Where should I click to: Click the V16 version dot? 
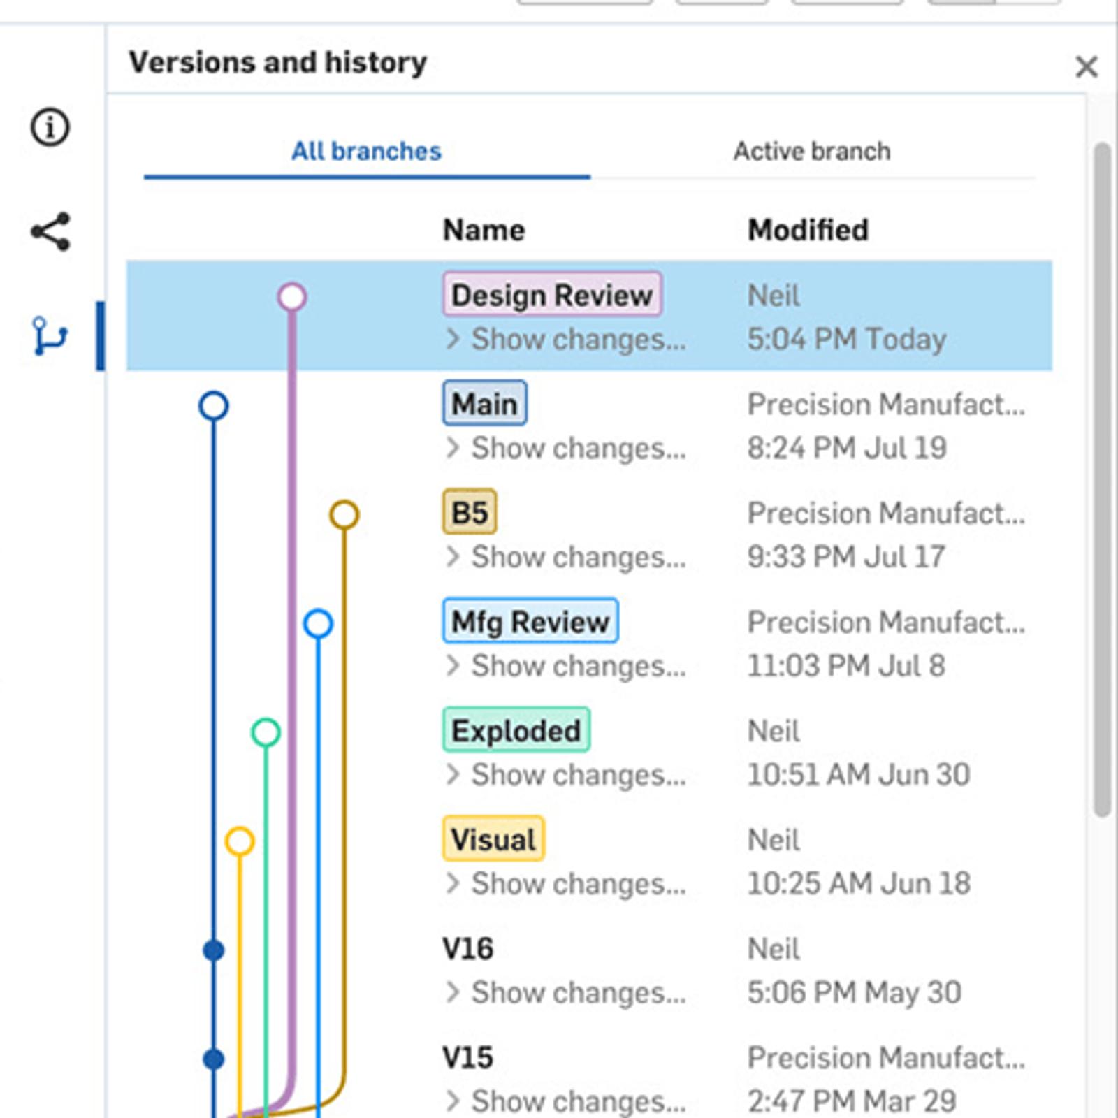point(214,950)
